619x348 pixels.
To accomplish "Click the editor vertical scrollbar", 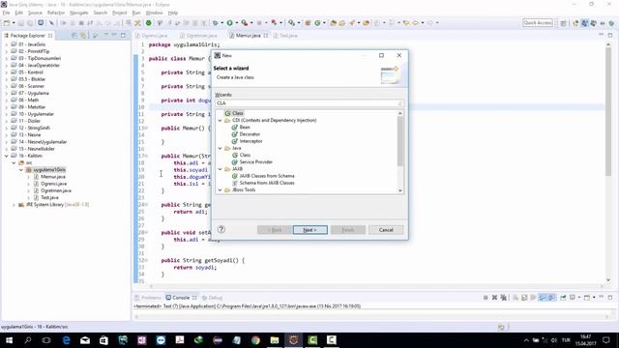I will pos(608,112).
